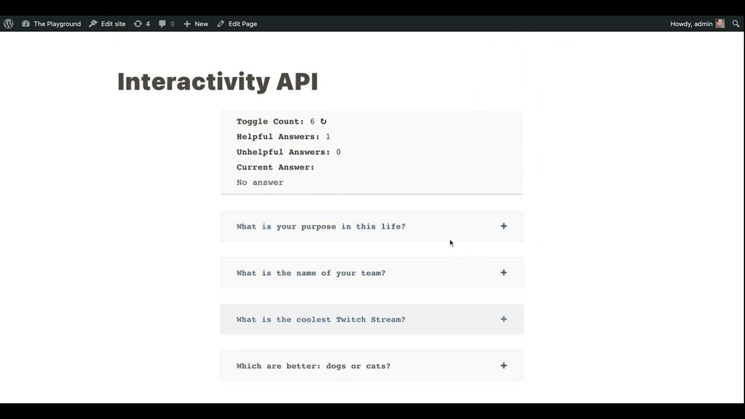Click the Edit site link
The width and height of the screenshot is (745, 419).
107,24
